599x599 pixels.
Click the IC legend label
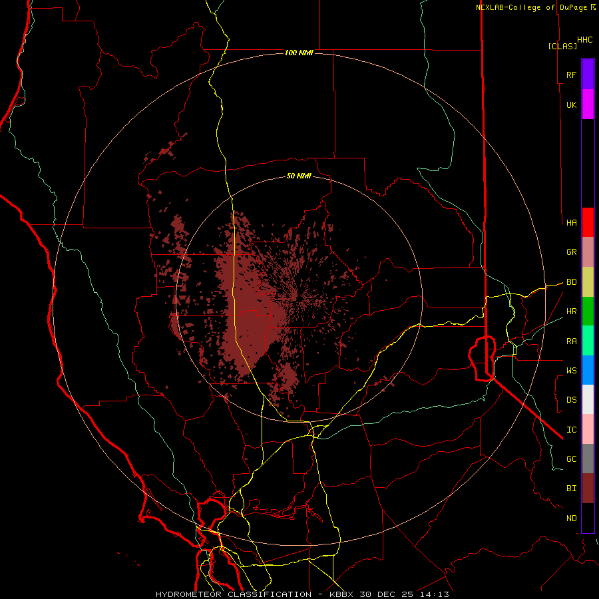[571, 430]
